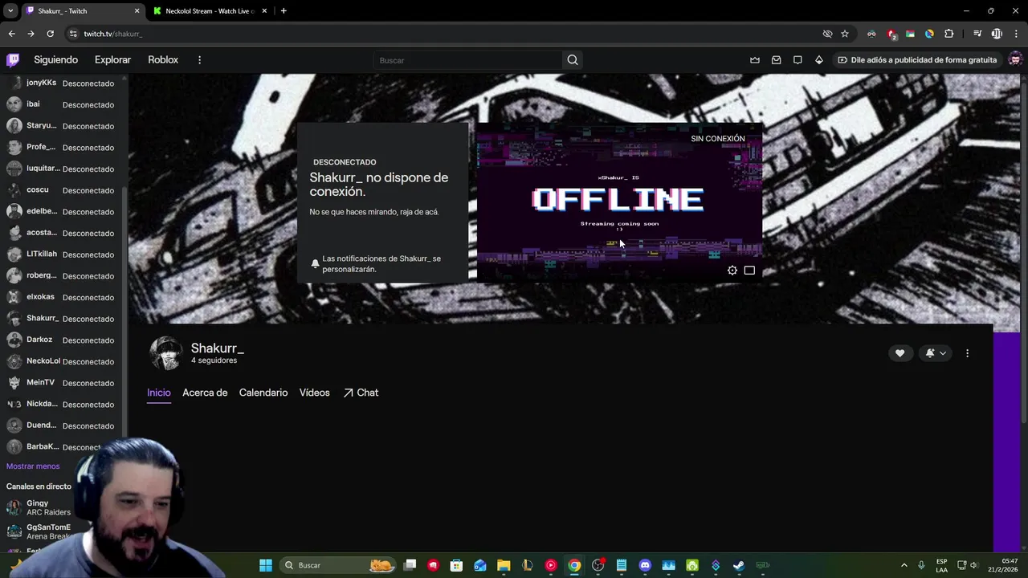Open the player settings gear
This screenshot has height=578, width=1028.
732,271
